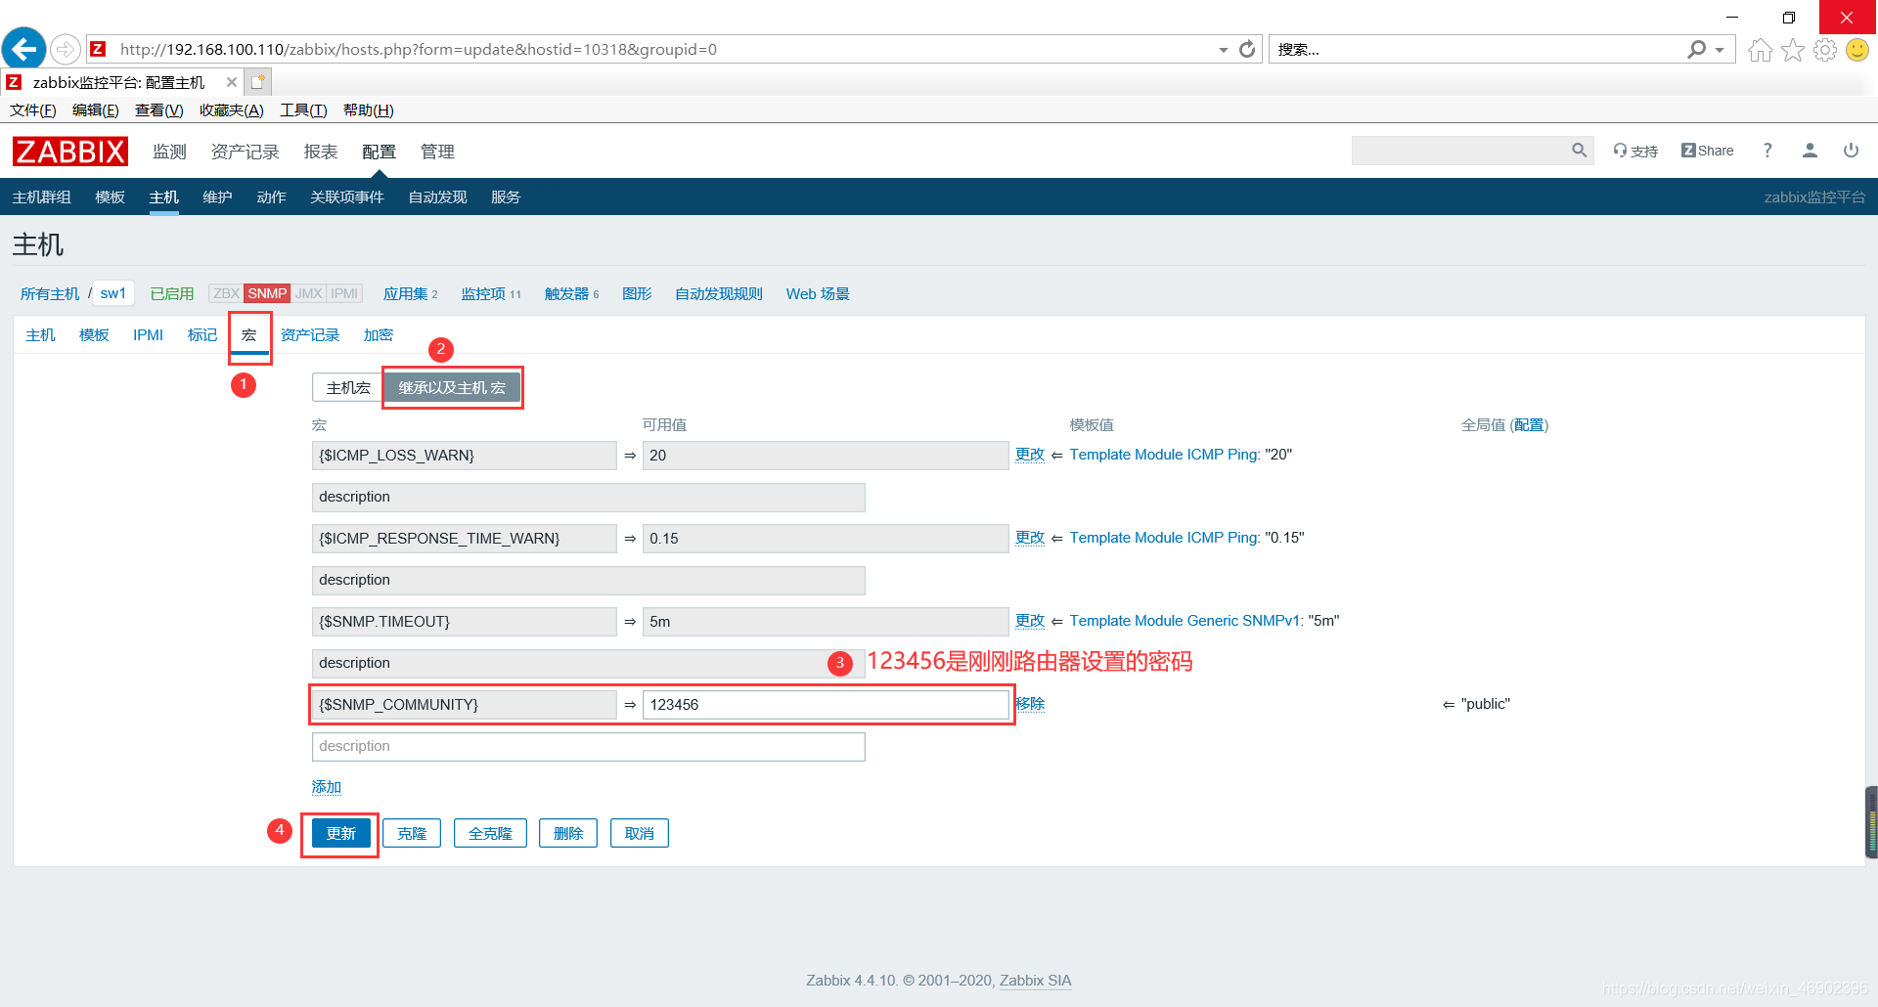1878x1007 pixels.
Task: Click the smiley feedback icon
Action: 1856,50
